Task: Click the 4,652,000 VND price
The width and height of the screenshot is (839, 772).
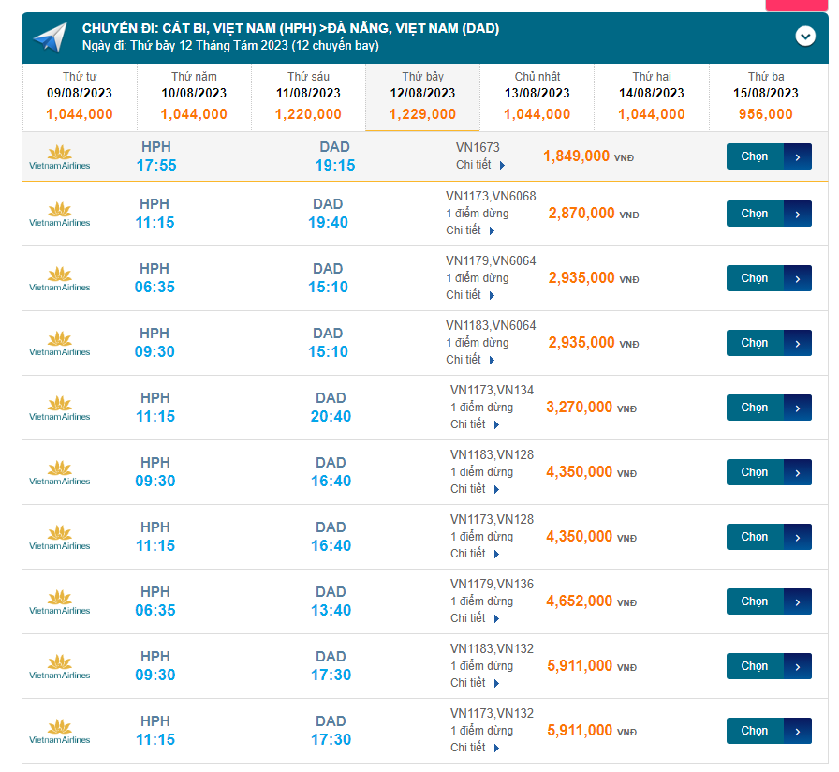Action: [579, 601]
